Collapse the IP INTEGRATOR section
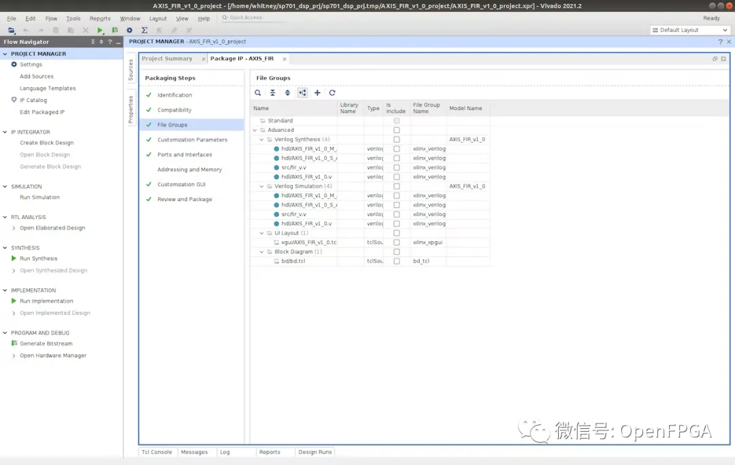 (5, 132)
